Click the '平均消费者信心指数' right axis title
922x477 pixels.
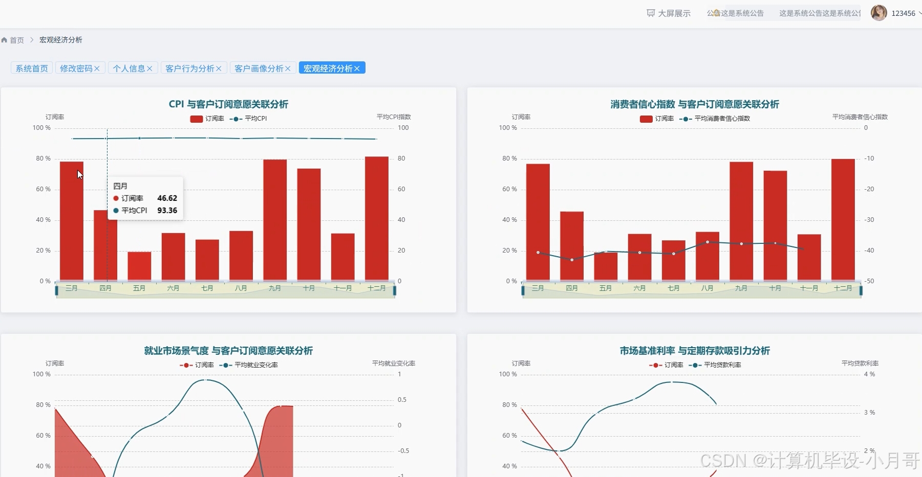tap(860, 117)
